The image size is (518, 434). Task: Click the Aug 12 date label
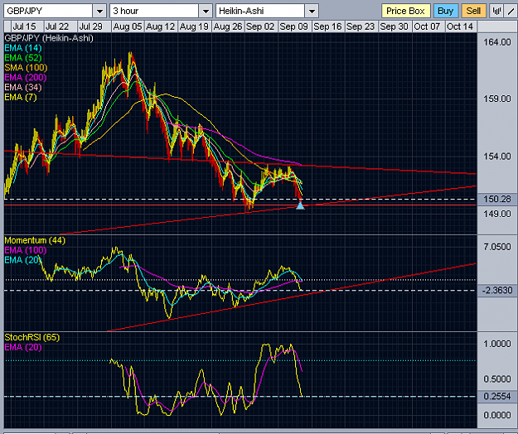(x=160, y=27)
